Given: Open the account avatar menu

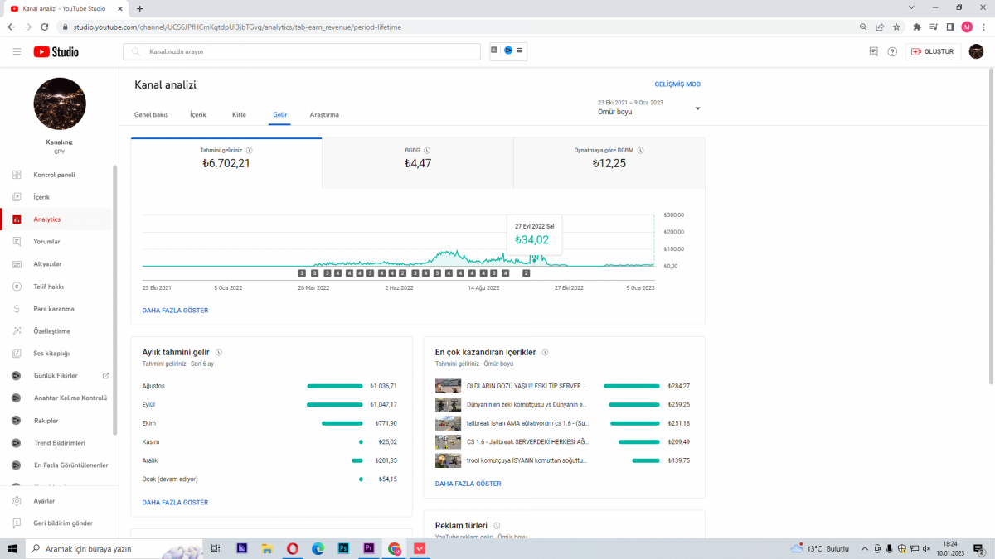Looking at the screenshot, I should point(977,51).
